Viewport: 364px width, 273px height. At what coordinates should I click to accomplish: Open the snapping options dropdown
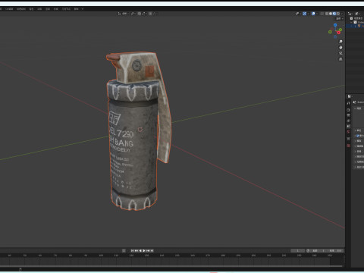point(144,14)
